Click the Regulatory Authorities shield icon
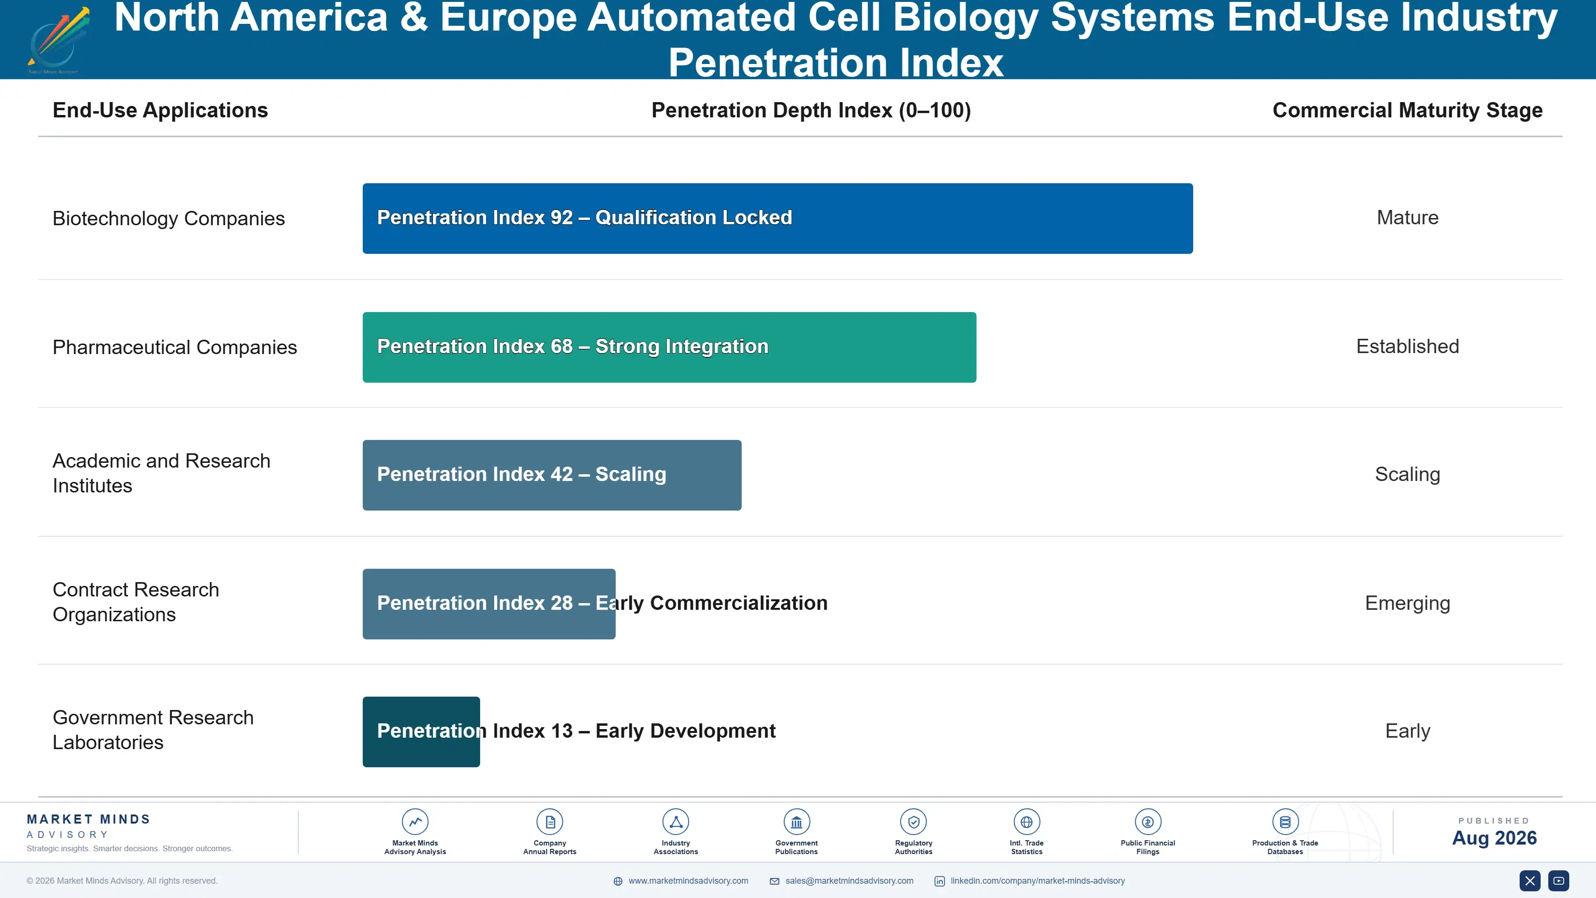Screen dimensions: 1596x898 pos(913,822)
